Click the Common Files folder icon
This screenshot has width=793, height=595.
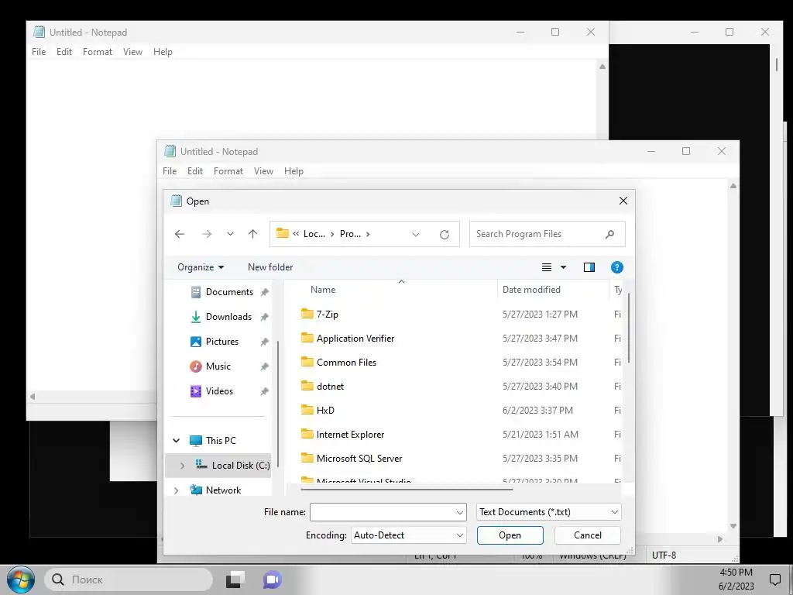point(307,362)
